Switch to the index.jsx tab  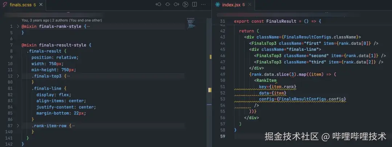pyautogui.click(x=233, y=4)
